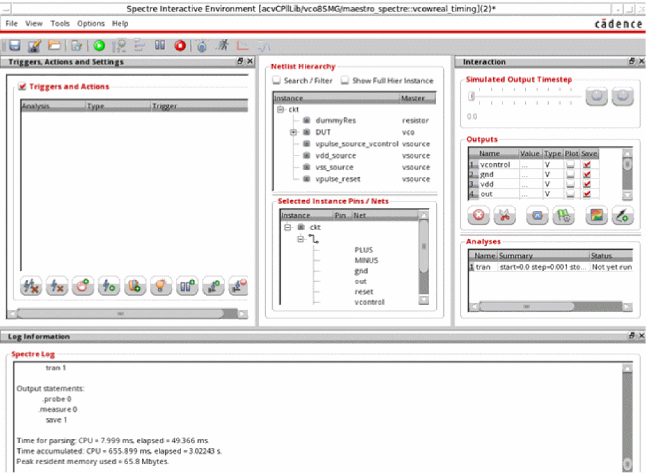Toggle Plot checkbox for vdd output
Viewport: 646px width, 473px height.
coord(571,184)
